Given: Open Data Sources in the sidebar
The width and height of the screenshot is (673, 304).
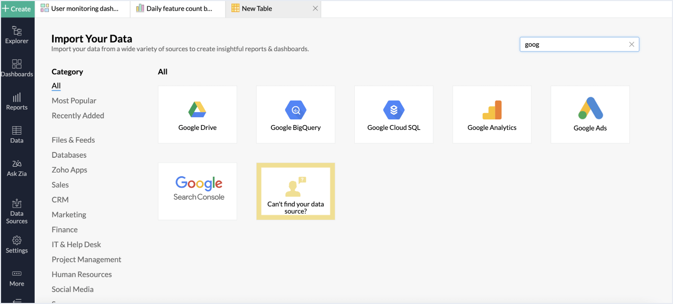Looking at the screenshot, I should [17, 211].
